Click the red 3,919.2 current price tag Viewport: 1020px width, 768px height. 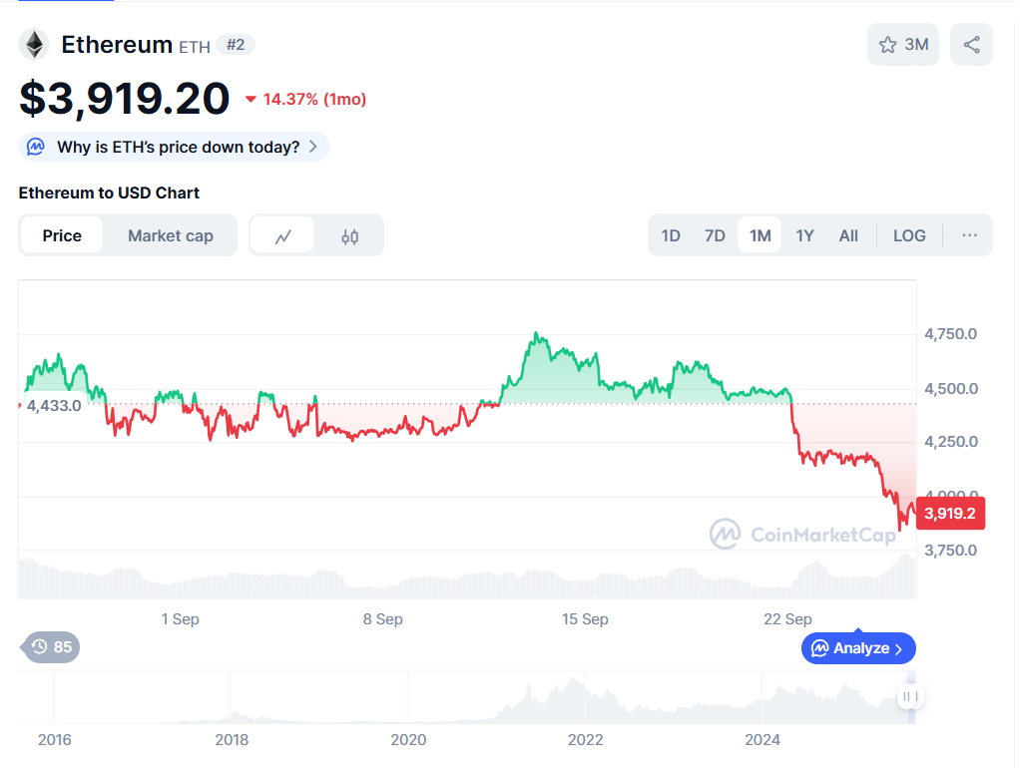point(949,514)
